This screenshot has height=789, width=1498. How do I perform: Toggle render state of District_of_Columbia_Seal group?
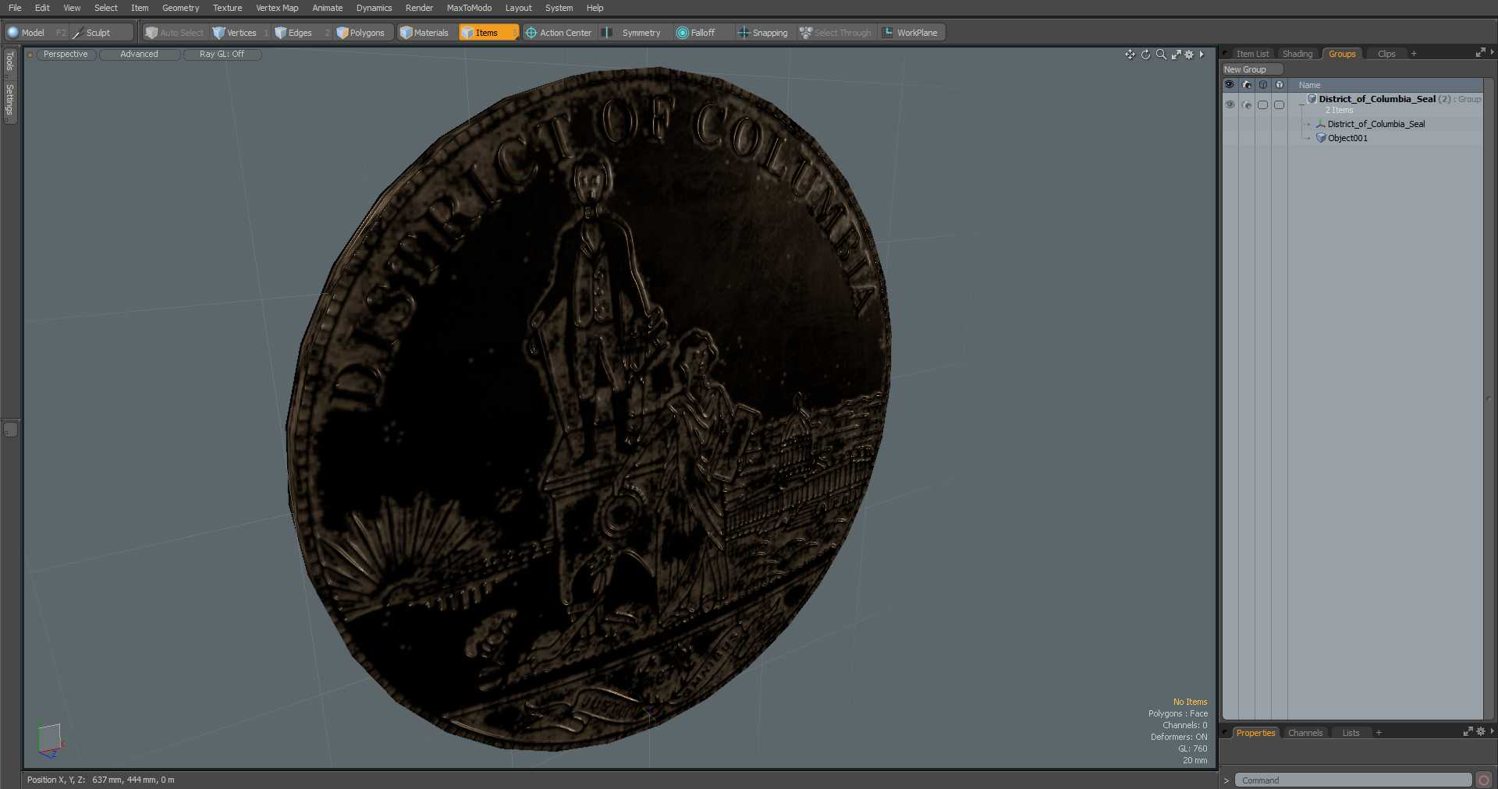point(1247,104)
